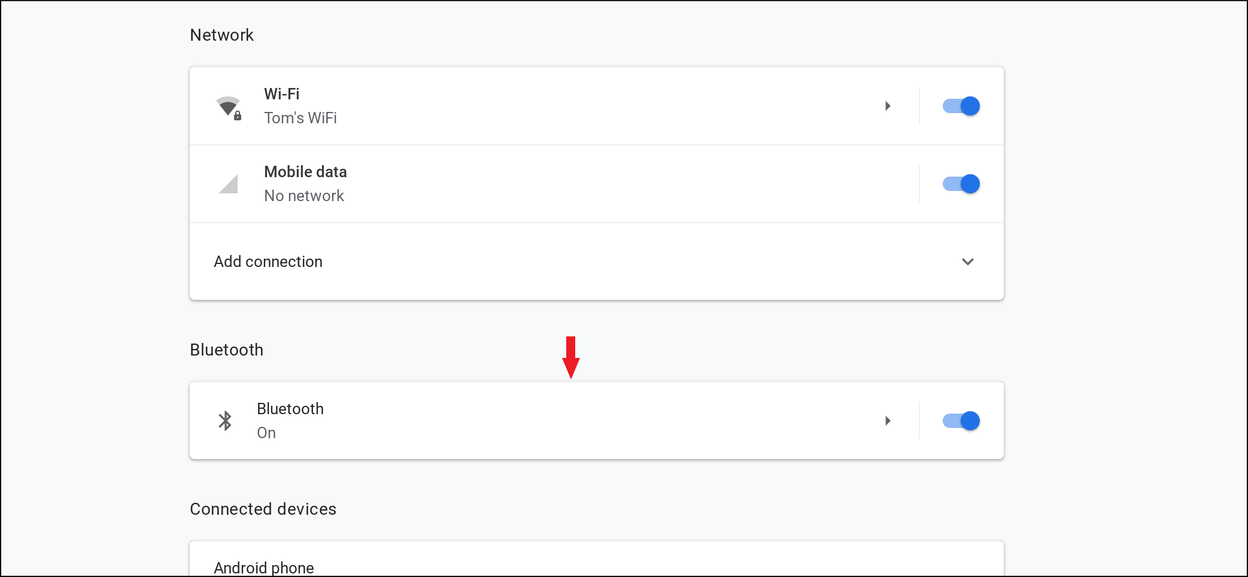The image size is (1248, 577).
Task: Open Bluetooth devices with the row arrow
Action: point(888,421)
